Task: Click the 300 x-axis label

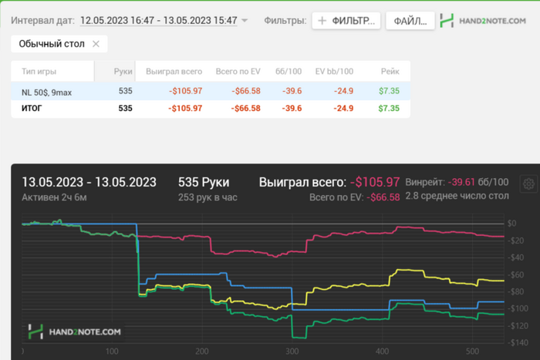Action: tap(292, 352)
